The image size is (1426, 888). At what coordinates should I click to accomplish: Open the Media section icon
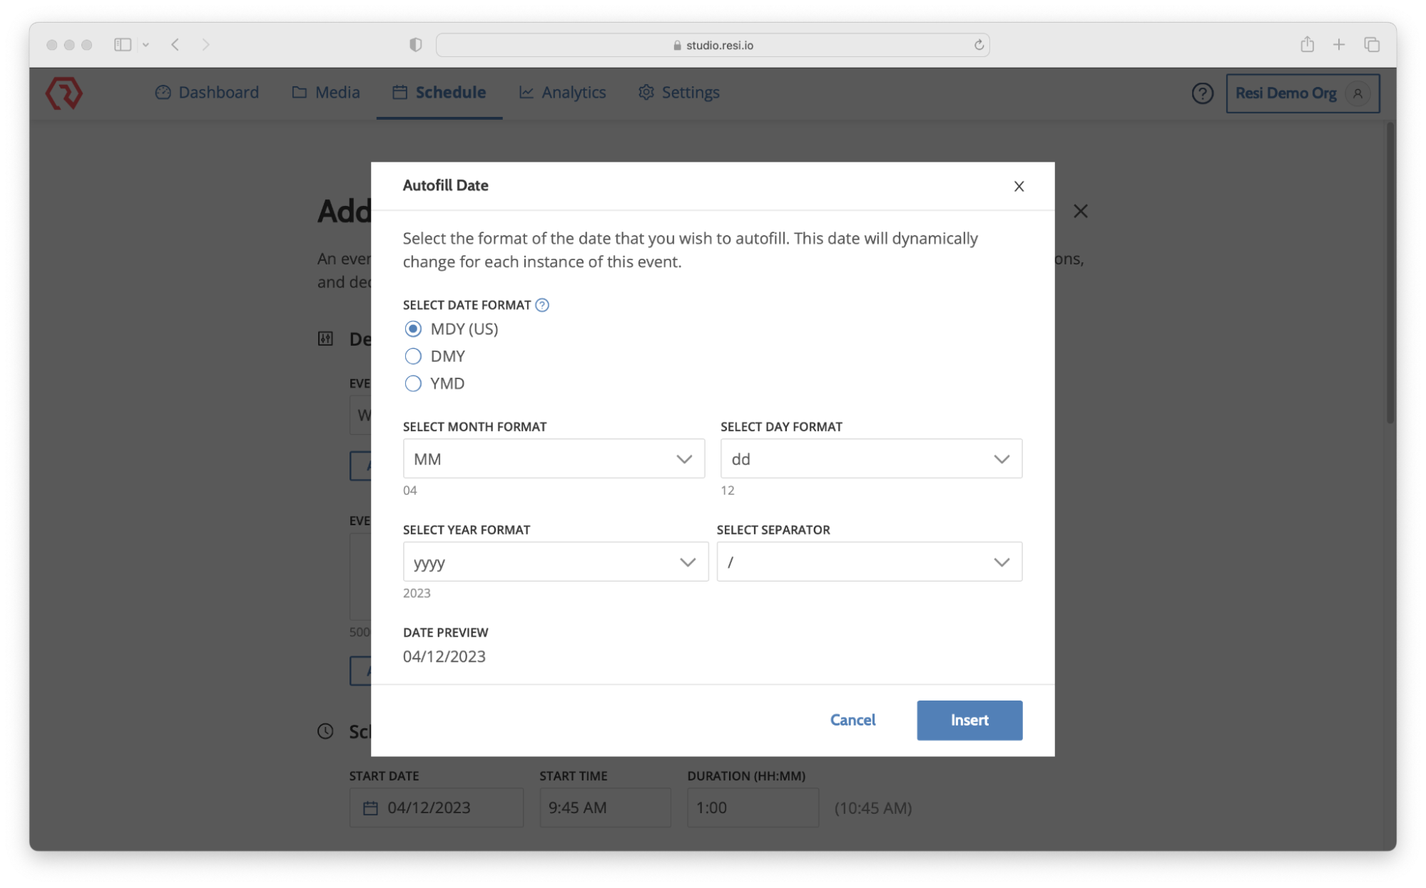tap(299, 93)
